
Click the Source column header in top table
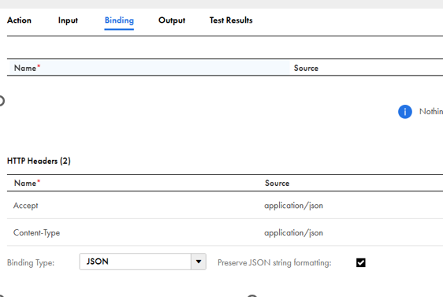(306, 68)
